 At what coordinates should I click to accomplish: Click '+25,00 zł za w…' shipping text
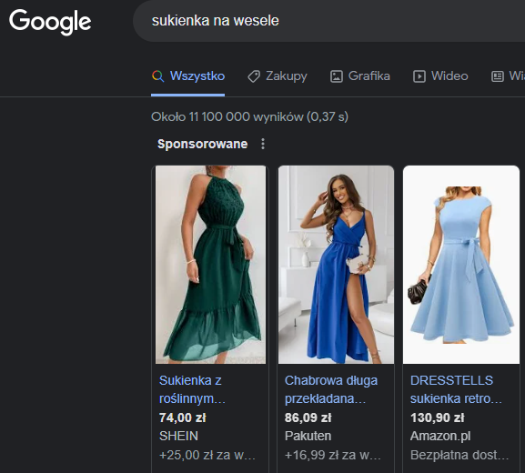tap(207, 455)
